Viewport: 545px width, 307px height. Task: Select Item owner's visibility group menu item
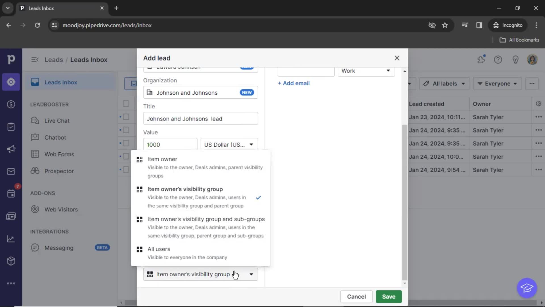click(185, 189)
